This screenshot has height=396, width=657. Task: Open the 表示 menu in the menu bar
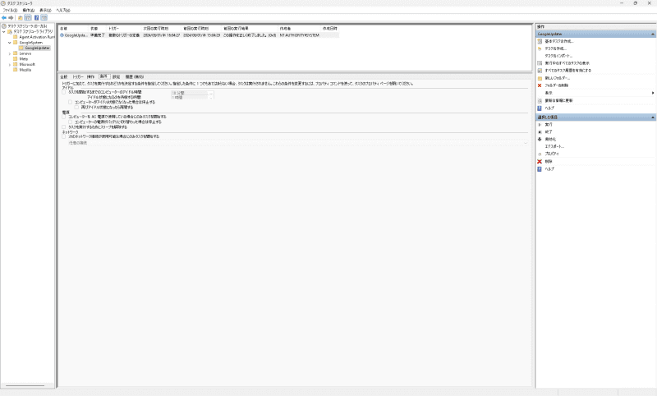point(45,10)
